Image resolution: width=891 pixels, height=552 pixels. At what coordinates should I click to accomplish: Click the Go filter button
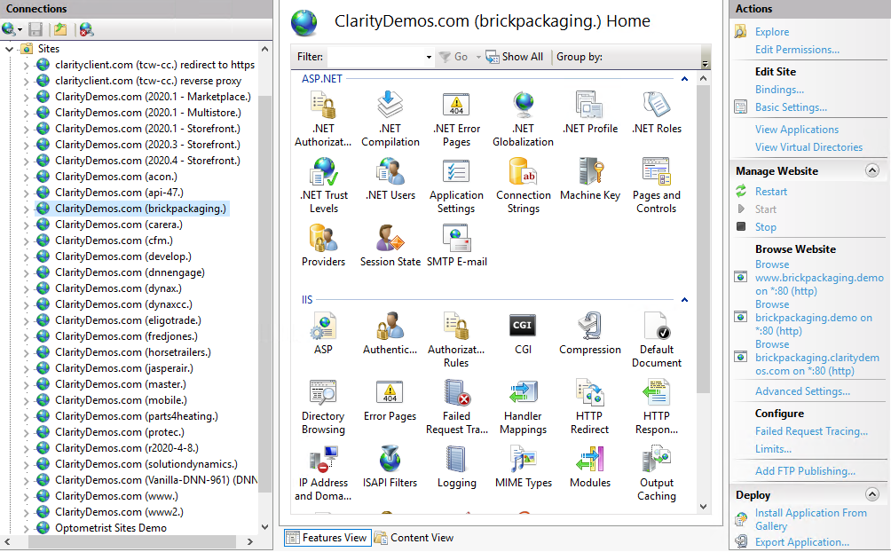tap(454, 57)
